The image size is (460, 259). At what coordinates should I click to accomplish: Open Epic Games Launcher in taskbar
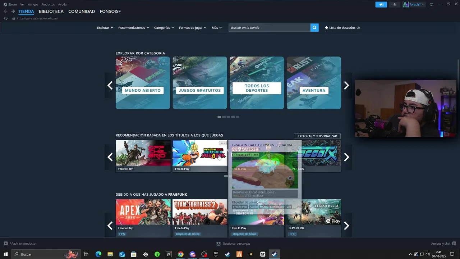pos(216,254)
